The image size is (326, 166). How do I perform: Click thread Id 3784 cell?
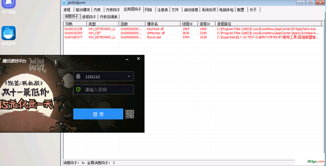tap(186, 37)
